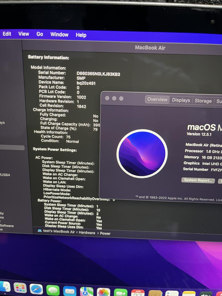Click the Health Information heading
222x296 pixels.
tap(51, 132)
